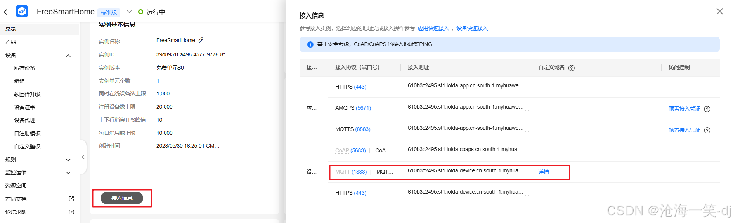Screen dimensions: 733x223
Task: Edit the instance name with the pencil icon
Action: pos(201,40)
